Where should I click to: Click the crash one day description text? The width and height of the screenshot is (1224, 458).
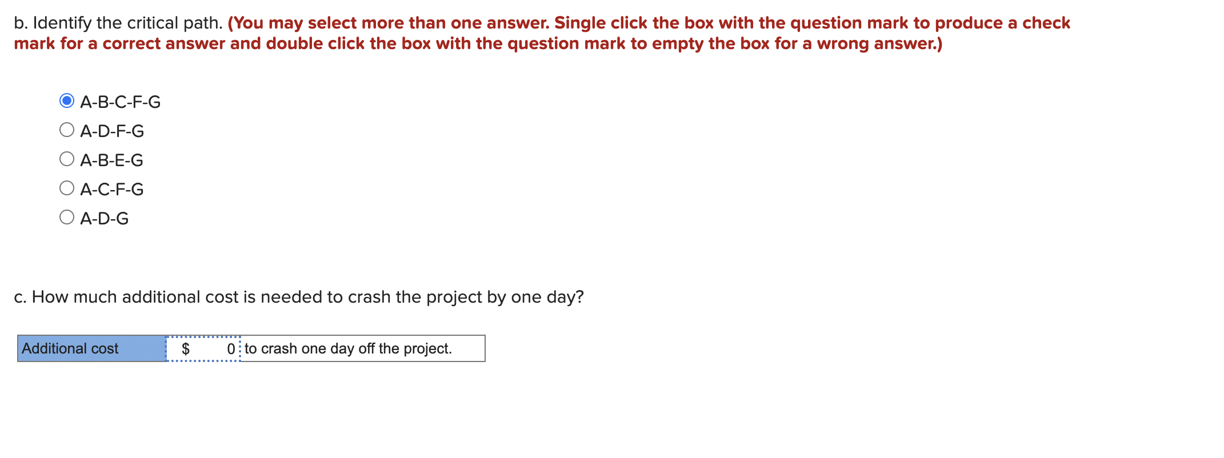tap(347, 348)
